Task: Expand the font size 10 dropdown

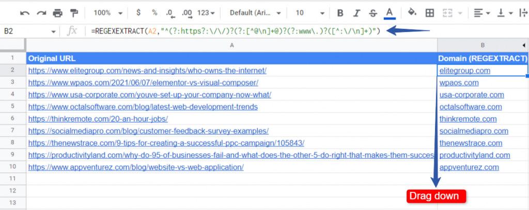Action: coord(310,13)
